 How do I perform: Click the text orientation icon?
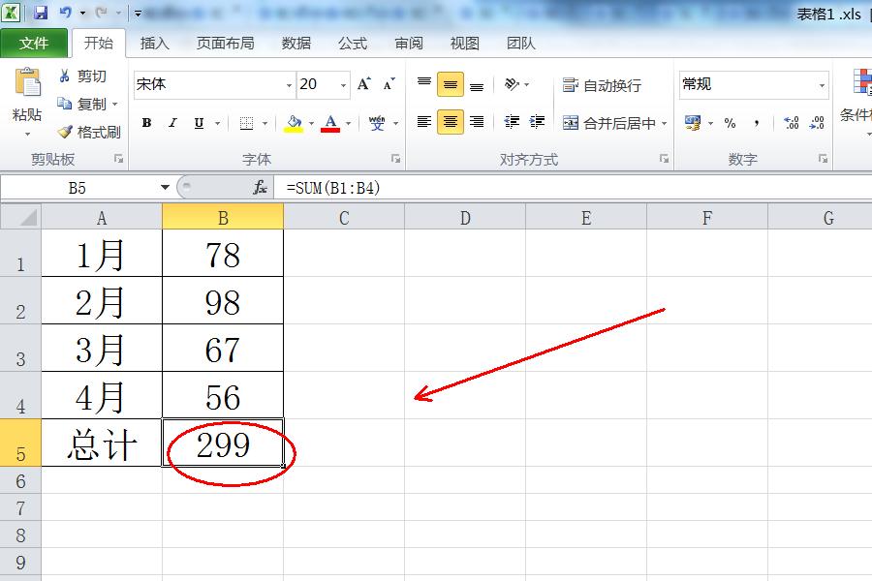pos(512,84)
